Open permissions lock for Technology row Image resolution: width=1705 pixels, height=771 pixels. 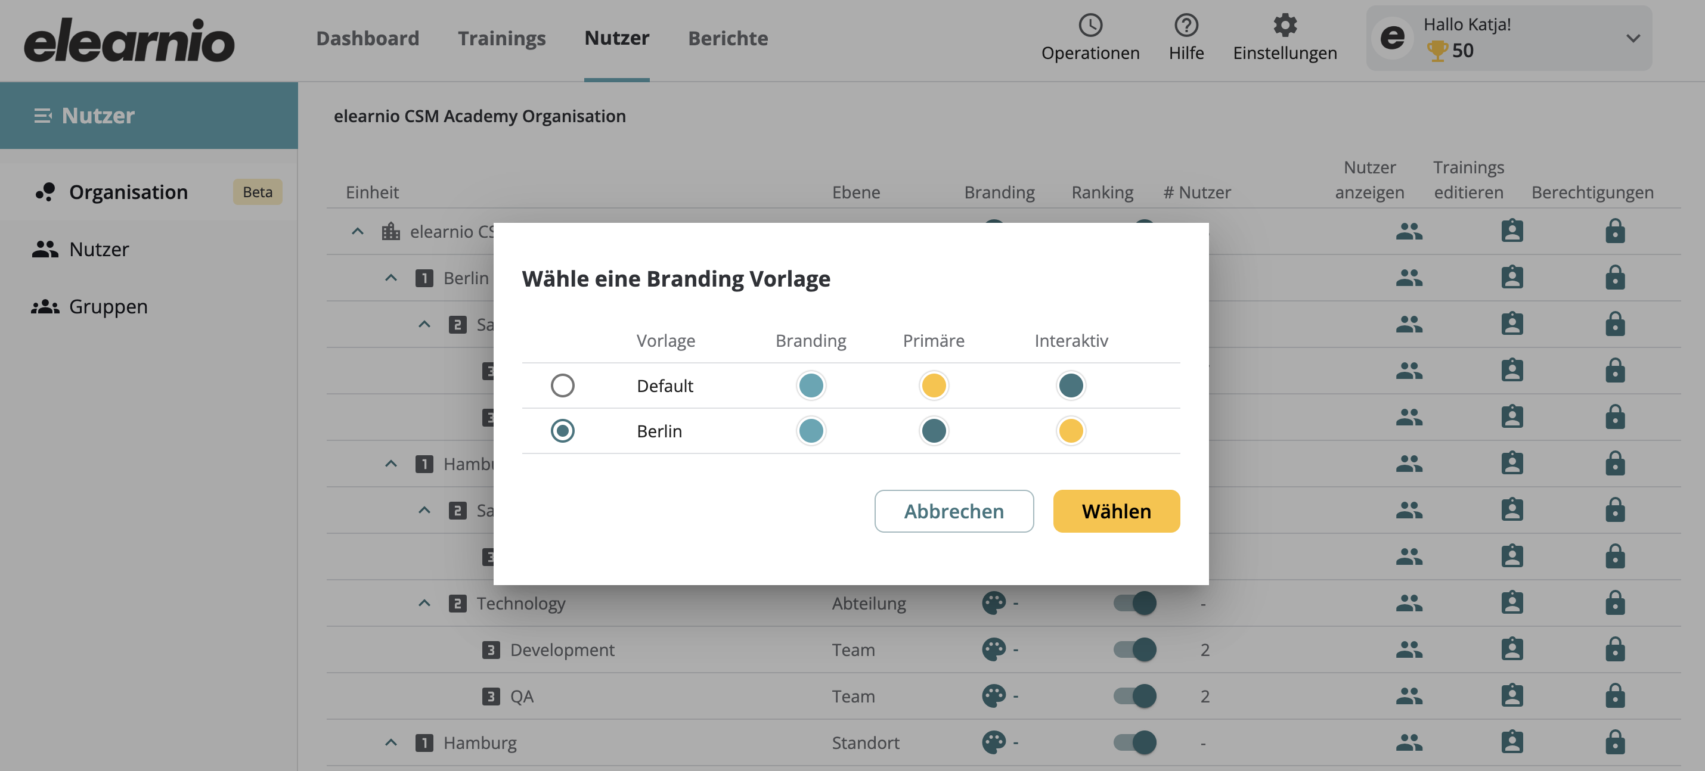[x=1614, y=603]
